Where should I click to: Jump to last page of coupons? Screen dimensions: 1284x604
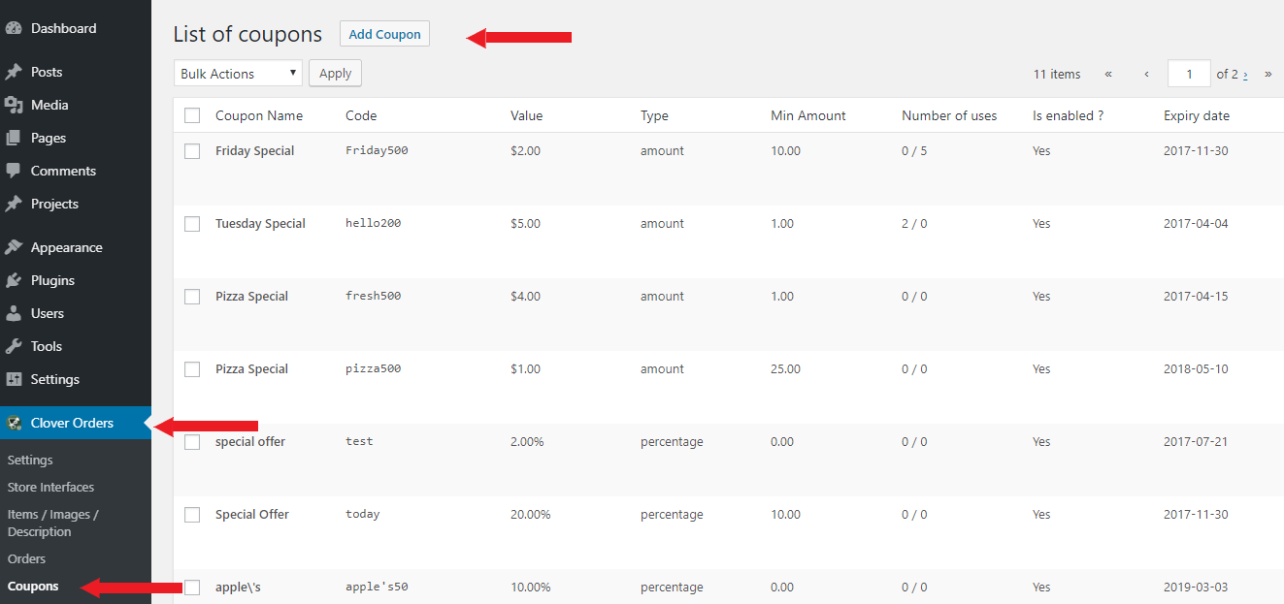coord(1268,74)
